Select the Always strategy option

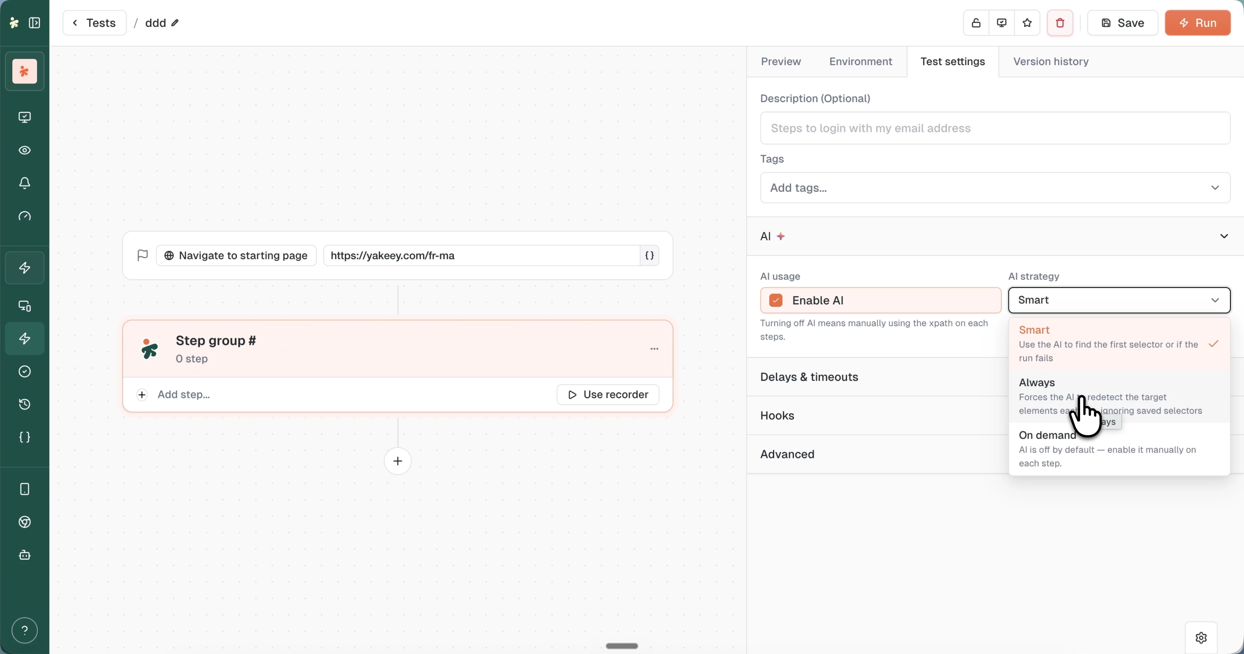pos(1119,396)
